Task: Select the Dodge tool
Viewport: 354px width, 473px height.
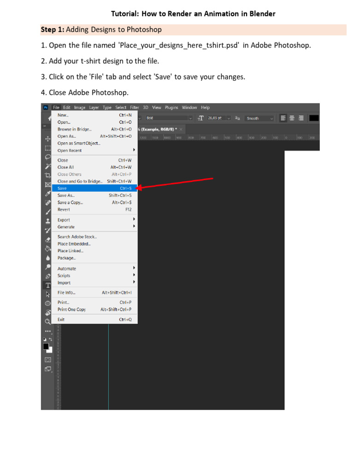Action: tap(47, 267)
